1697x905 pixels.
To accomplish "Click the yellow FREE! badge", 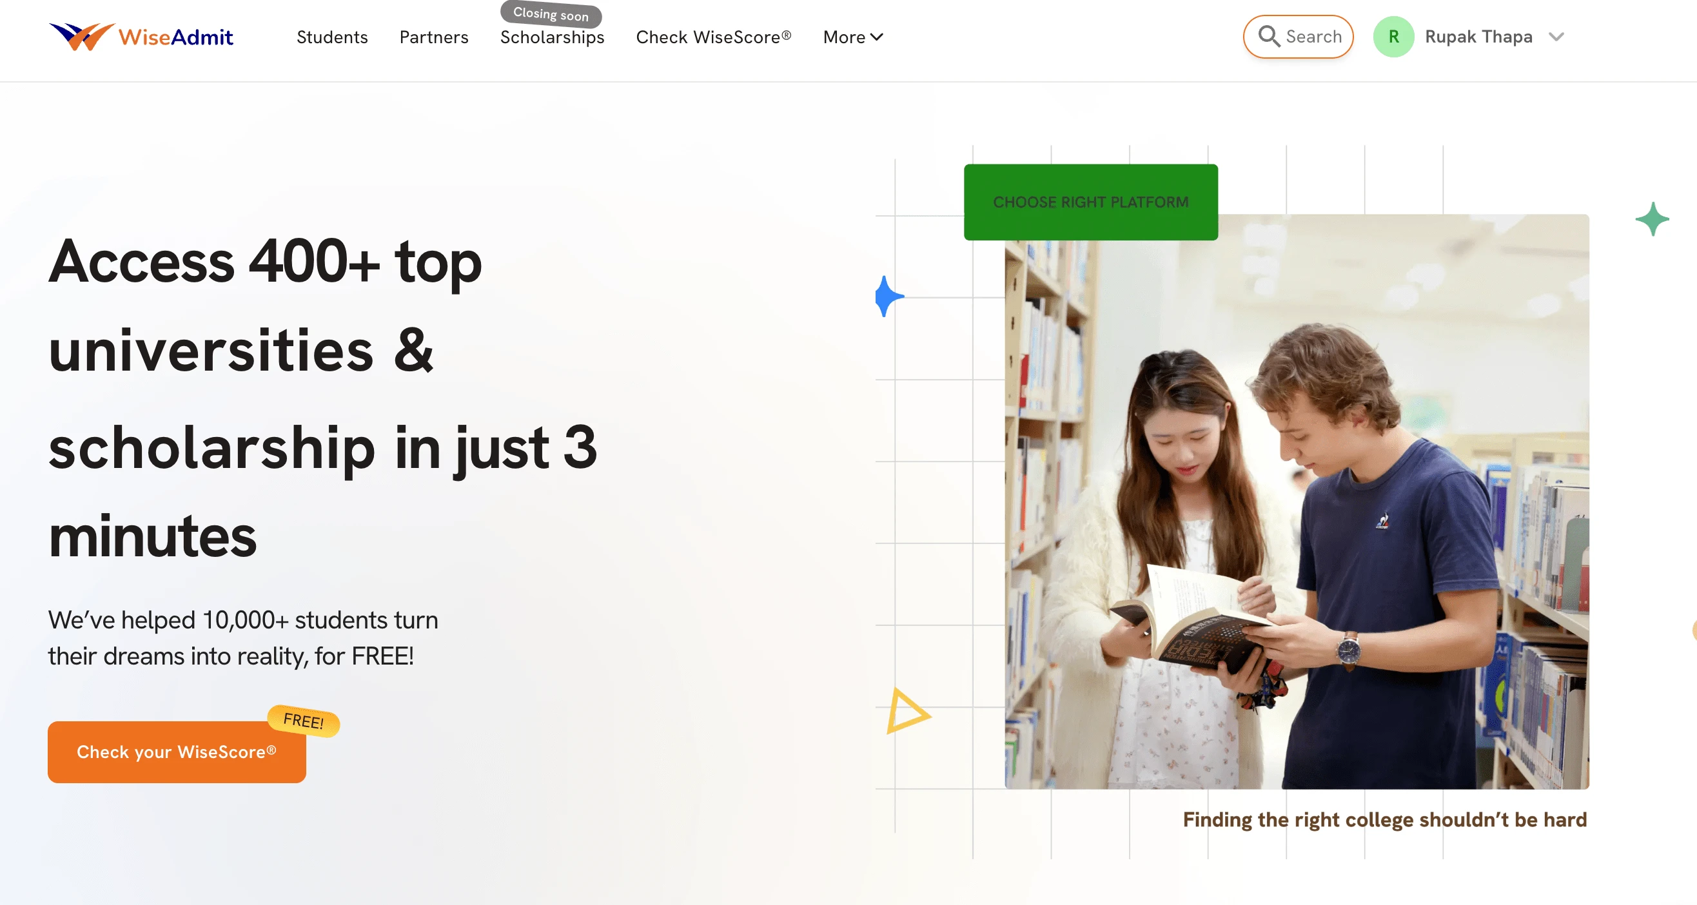I will pos(303,721).
